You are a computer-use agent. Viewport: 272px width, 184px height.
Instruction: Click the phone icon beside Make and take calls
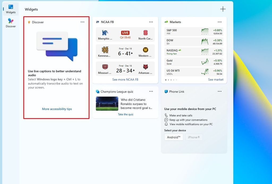tap(166, 115)
